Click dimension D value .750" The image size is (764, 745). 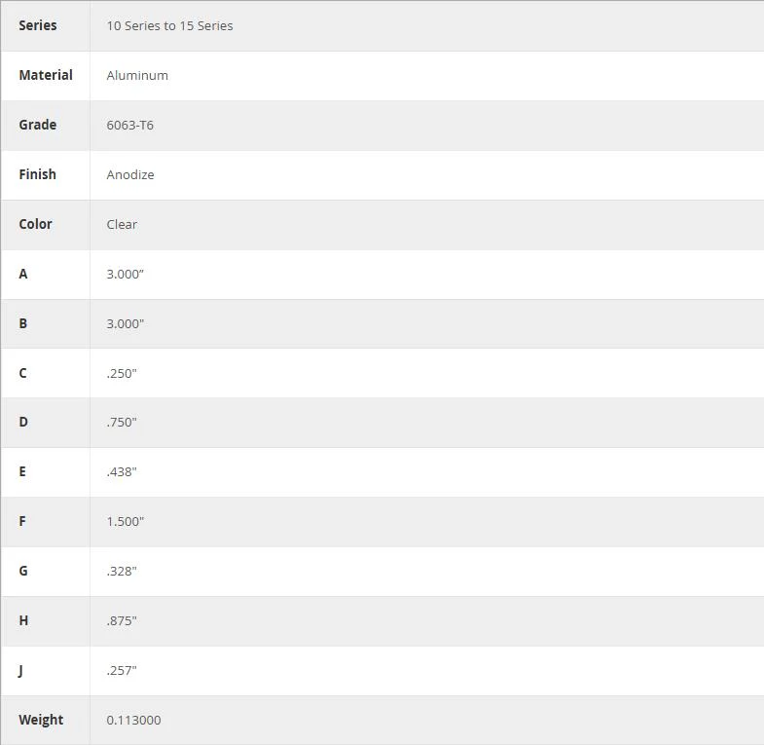pos(122,423)
